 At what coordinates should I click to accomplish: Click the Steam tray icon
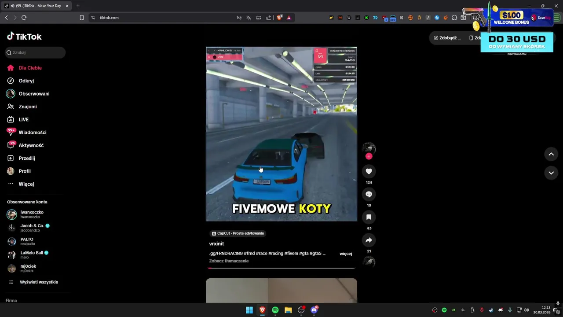pos(491,310)
